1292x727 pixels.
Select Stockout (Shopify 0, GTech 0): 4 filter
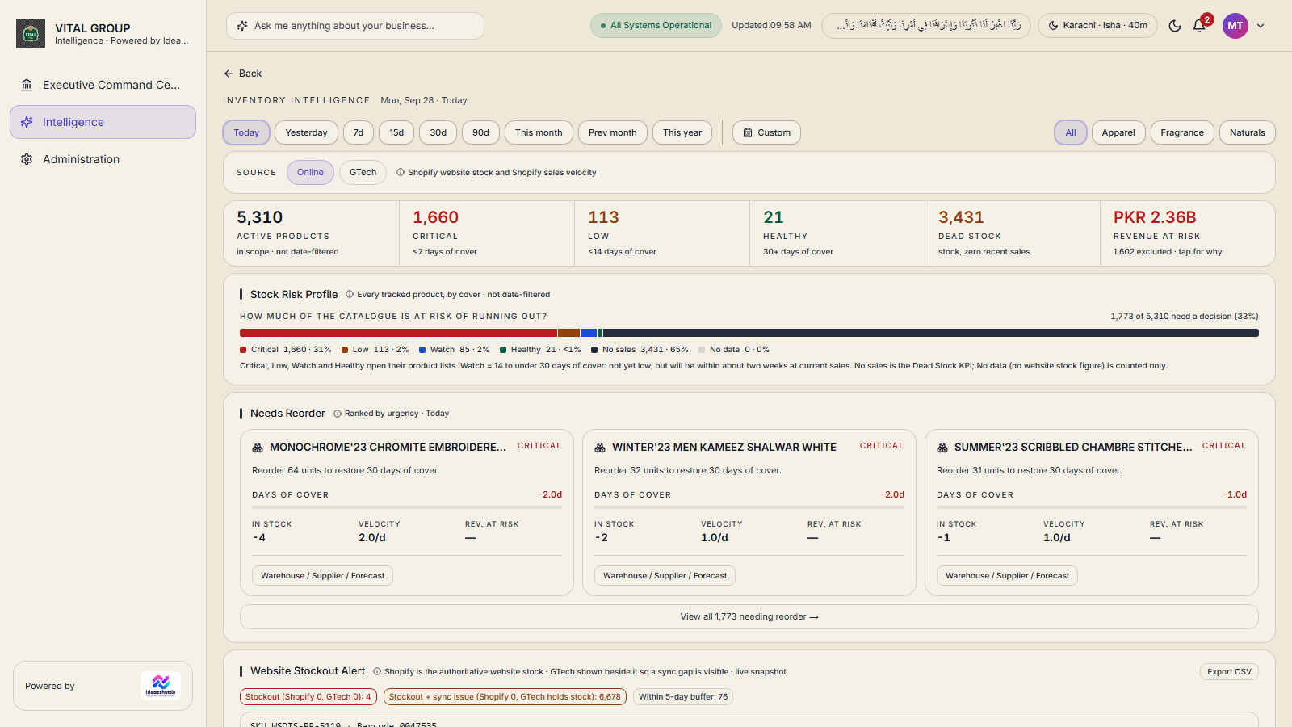(308, 697)
